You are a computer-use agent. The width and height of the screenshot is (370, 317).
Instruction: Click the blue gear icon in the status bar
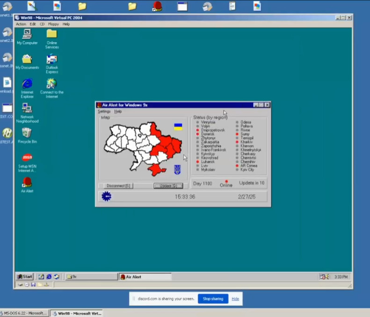tap(107, 196)
